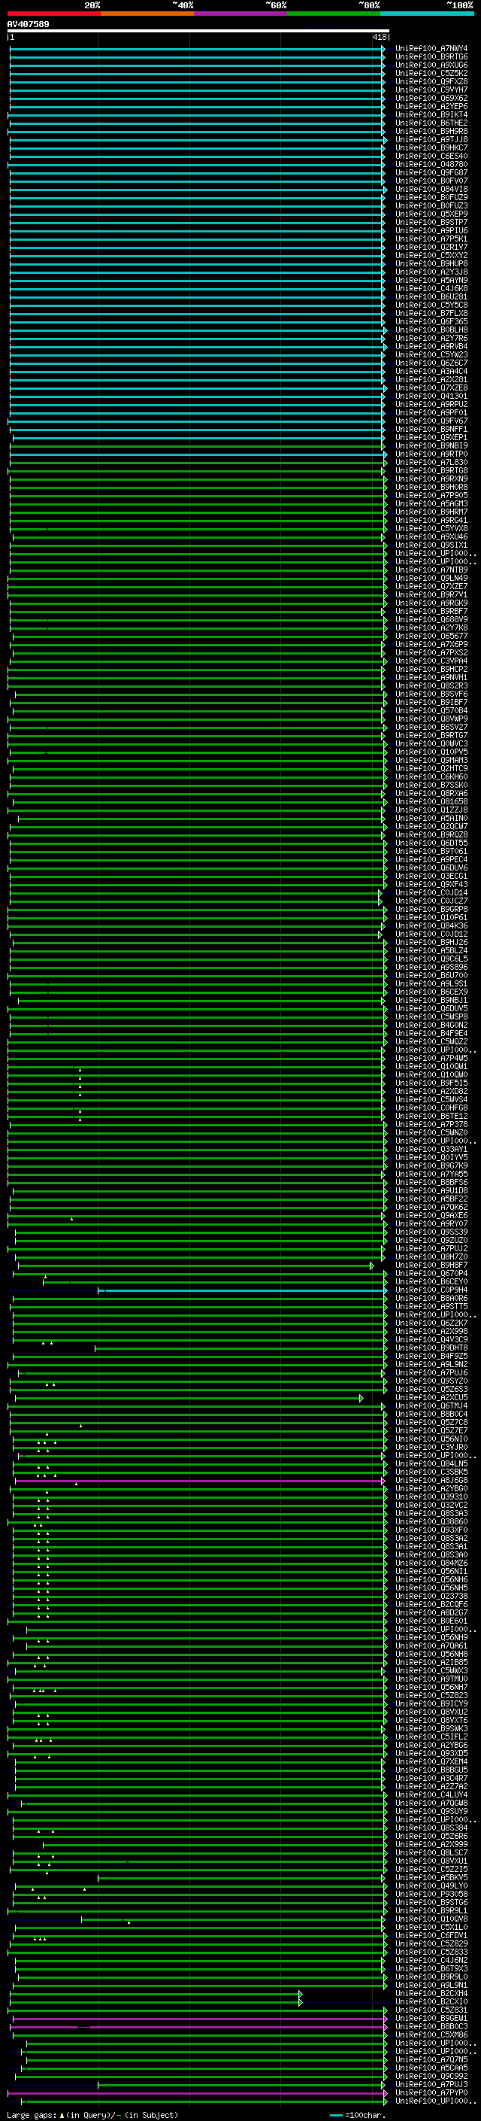
Task: Select hit label UniRef100_Q39310
Action: [x=431, y=1497]
